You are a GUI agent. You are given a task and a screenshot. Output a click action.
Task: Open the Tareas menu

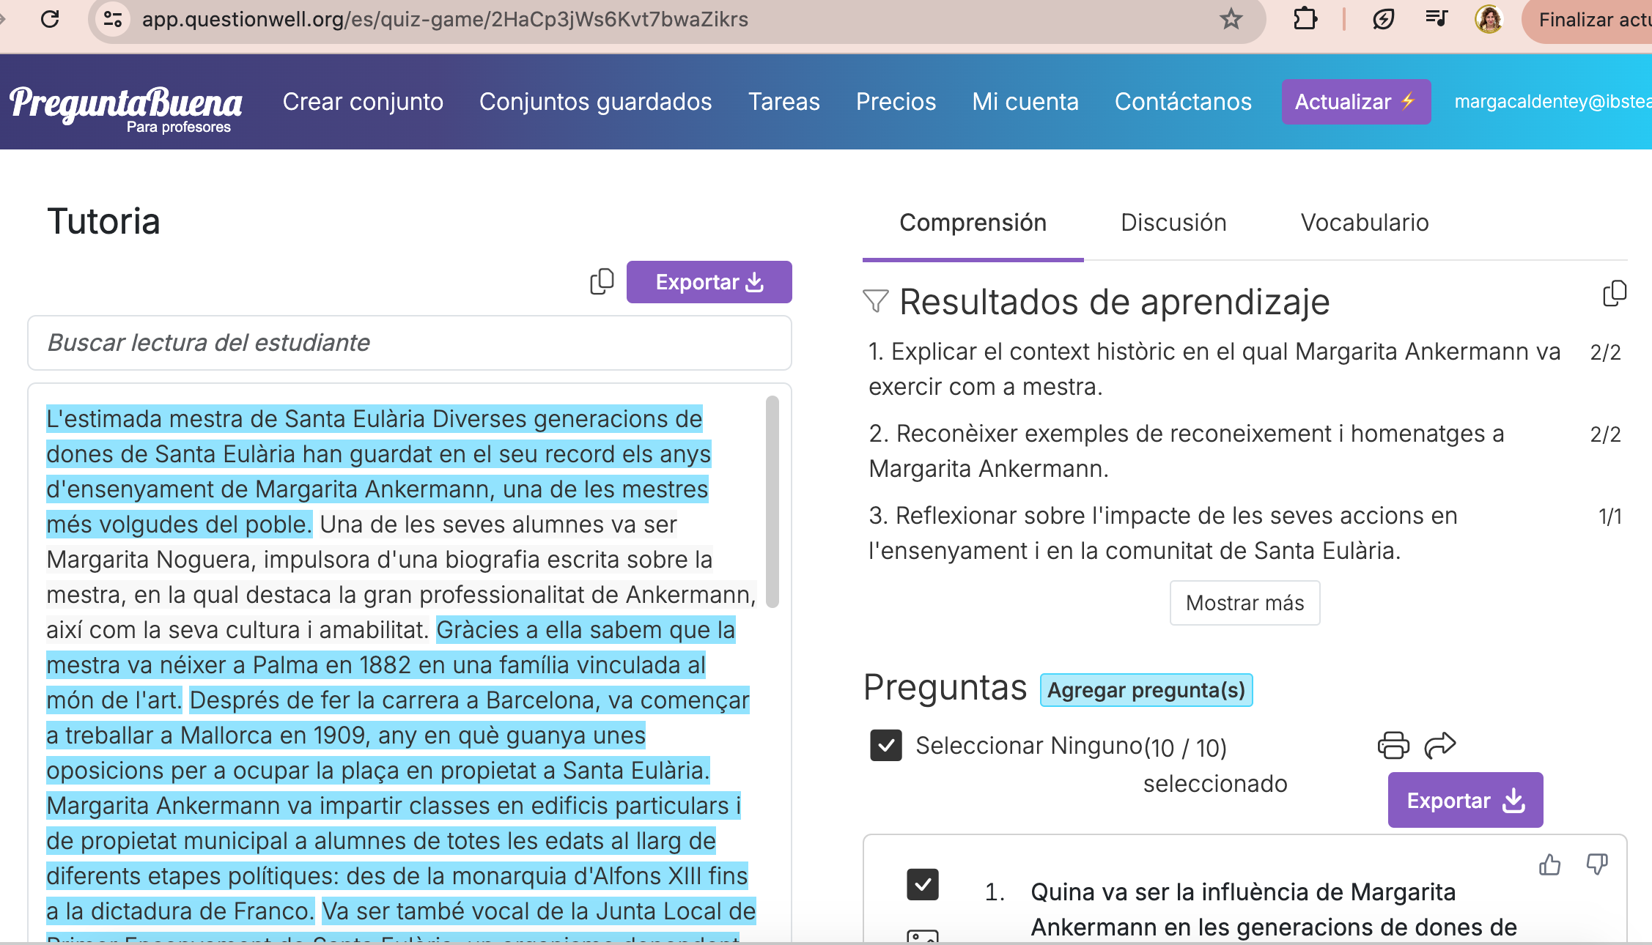point(783,102)
